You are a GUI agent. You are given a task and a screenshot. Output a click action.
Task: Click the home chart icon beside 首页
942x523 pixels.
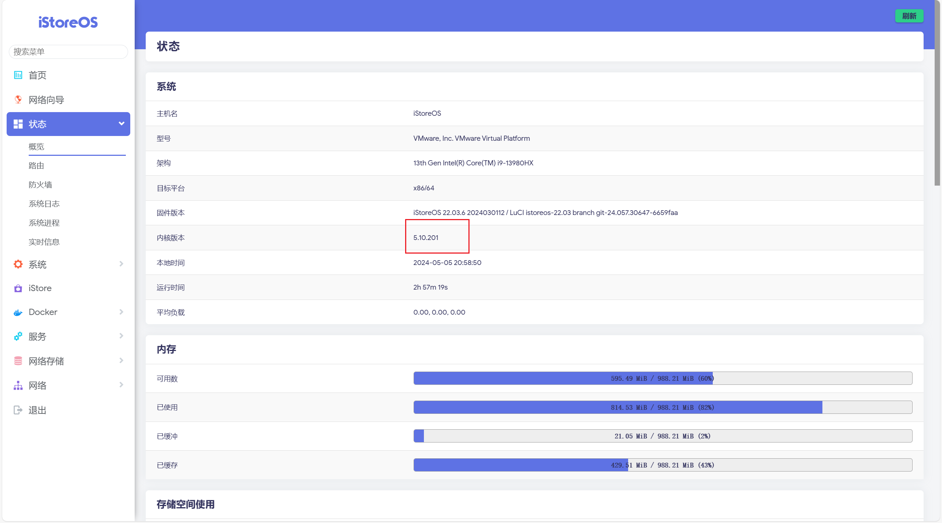click(x=18, y=75)
